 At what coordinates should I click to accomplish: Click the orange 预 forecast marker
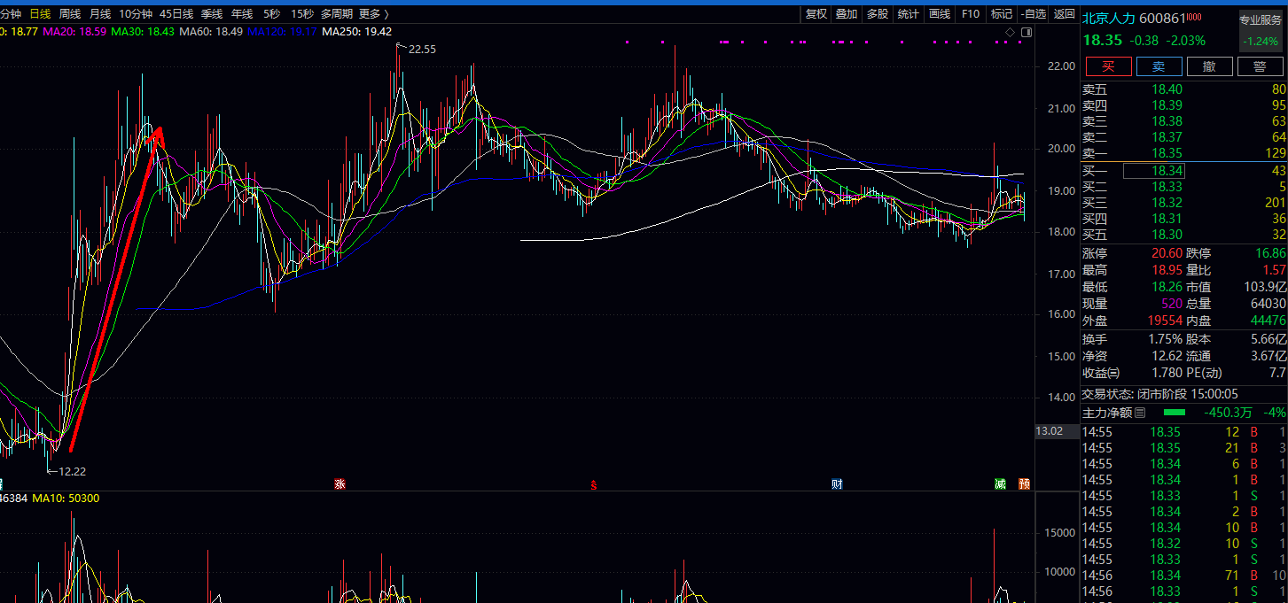click(1024, 483)
